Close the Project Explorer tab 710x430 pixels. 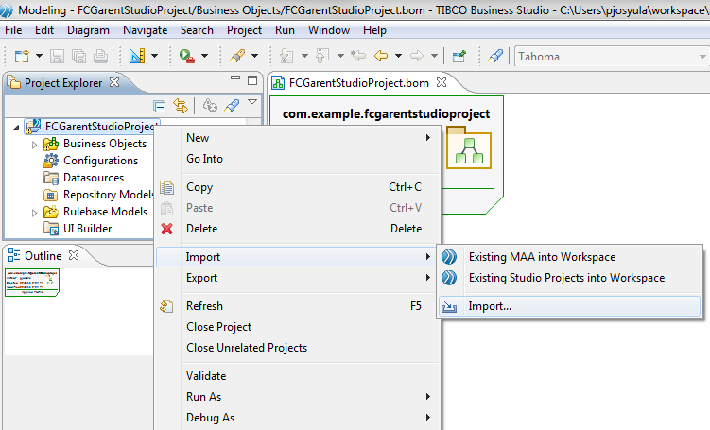[x=115, y=82]
